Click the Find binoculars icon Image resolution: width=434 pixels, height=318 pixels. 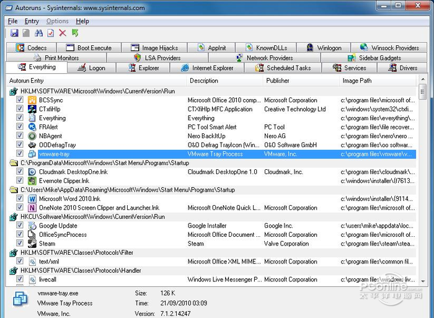(x=38, y=33)
